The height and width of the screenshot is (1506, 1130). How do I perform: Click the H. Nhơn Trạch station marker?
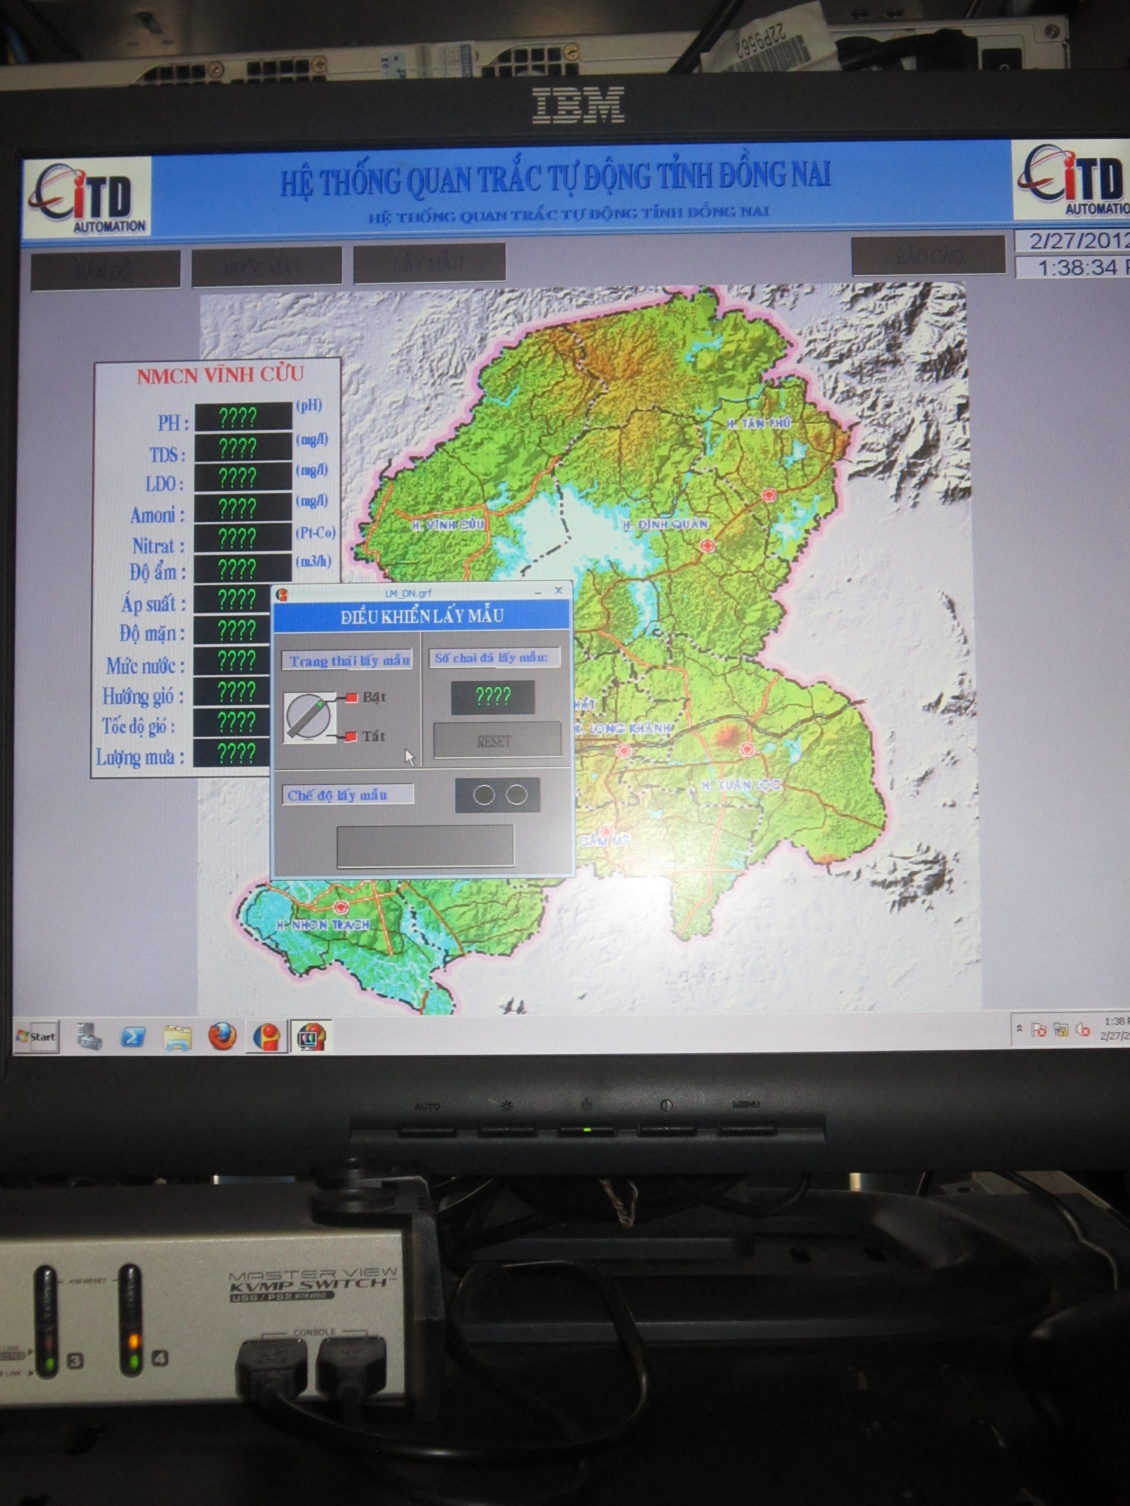point(340,907)
